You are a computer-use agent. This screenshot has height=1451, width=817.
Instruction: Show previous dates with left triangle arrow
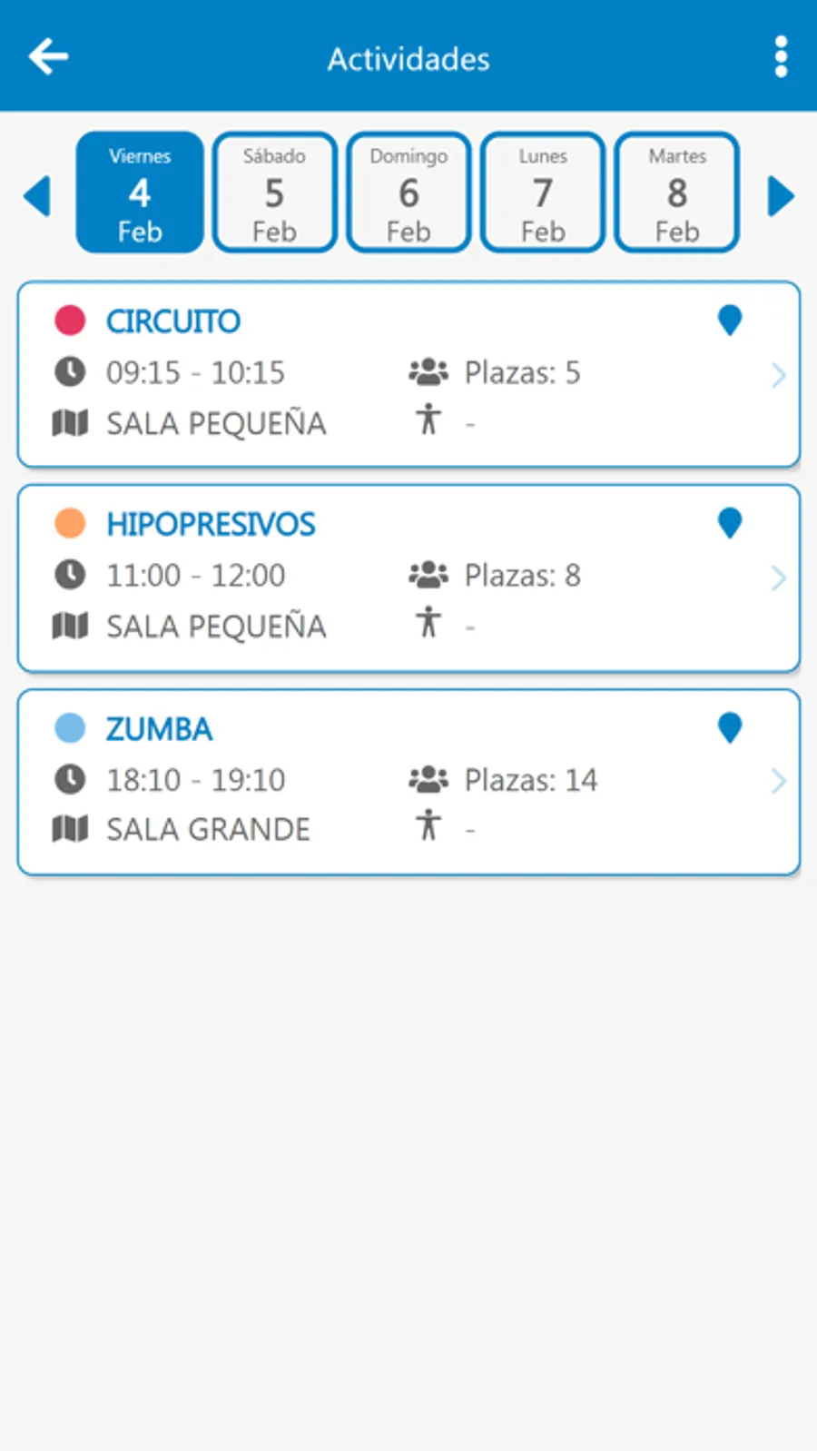pos(37,196)
